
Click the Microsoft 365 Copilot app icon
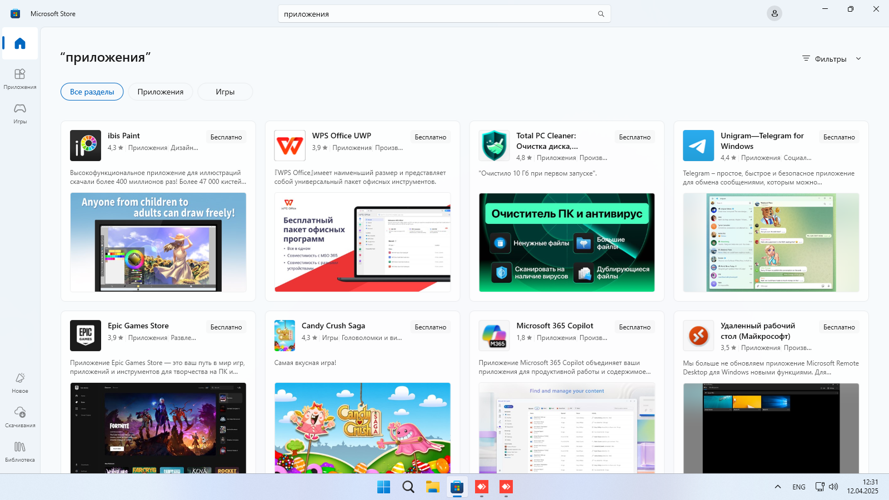[495, 336]
